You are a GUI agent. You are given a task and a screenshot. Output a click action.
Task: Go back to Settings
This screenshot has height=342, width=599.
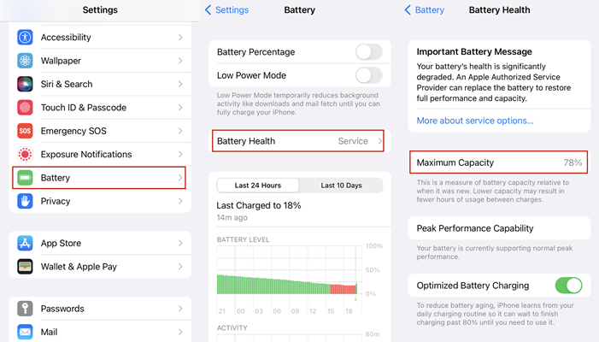click(x=227, y=10)
